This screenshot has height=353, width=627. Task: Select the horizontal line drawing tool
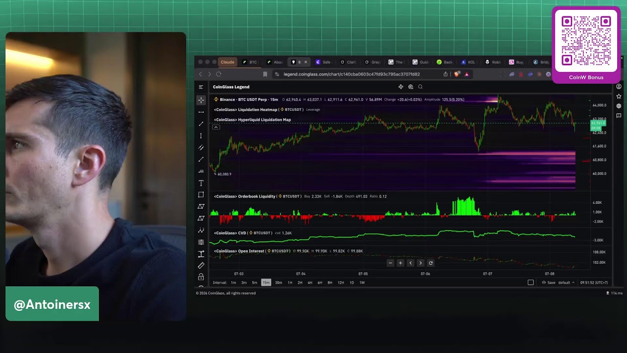point(201,112)
